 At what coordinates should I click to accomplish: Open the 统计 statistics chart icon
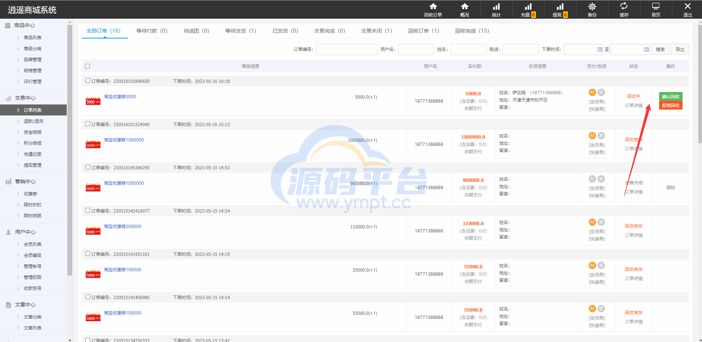(496, 7)
